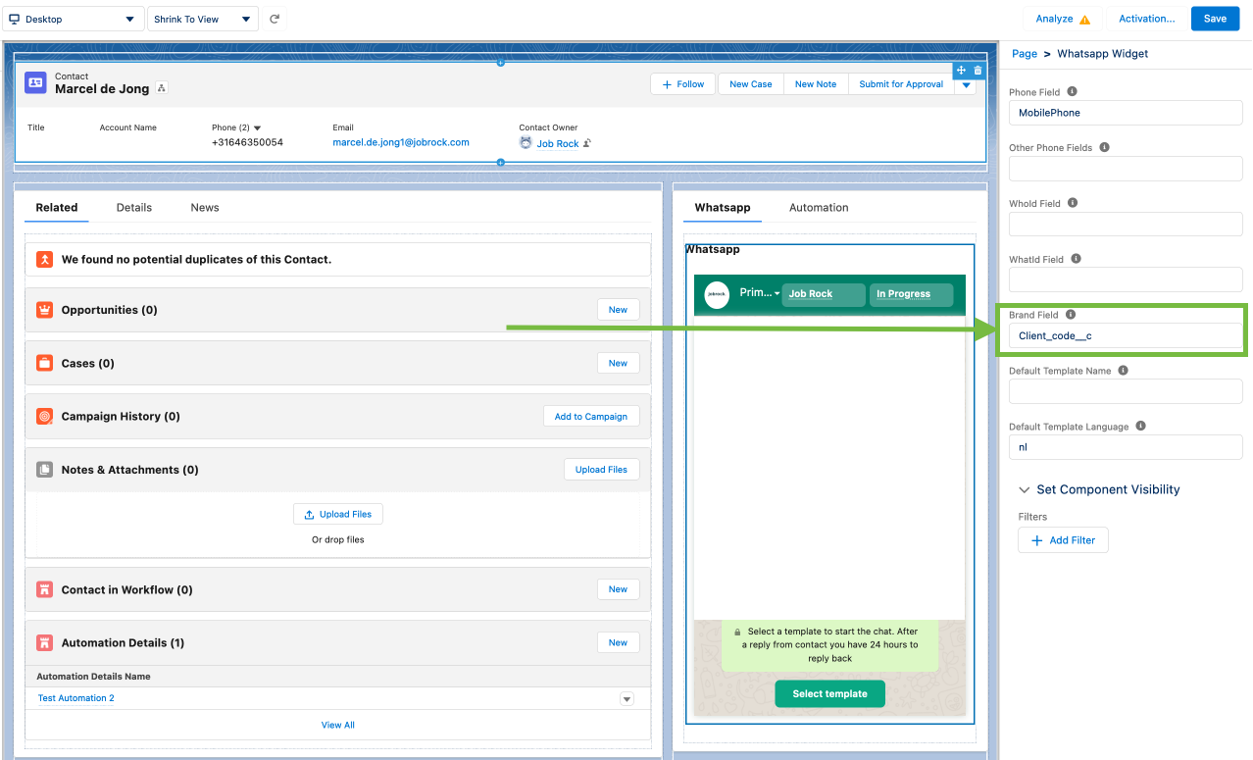
Task: Click the Other Phone Fields info icon
Action: click(x=1105, y=147)
